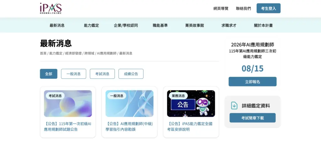Open the 網頁導覽 link
Screen dimensions: 321x141
[x=221, y=8]
